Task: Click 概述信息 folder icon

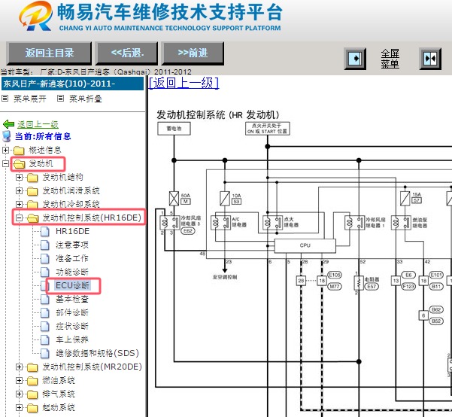Action: (19, 151)
